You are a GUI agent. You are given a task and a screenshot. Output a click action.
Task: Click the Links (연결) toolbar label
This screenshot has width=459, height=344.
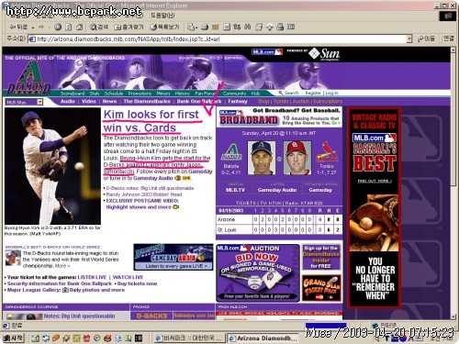click(x=449, y=39)
